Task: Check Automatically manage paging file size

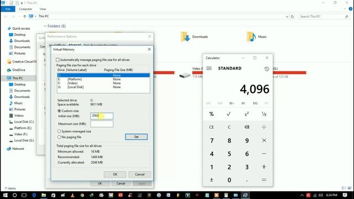Action: click(x=58, y=60)
